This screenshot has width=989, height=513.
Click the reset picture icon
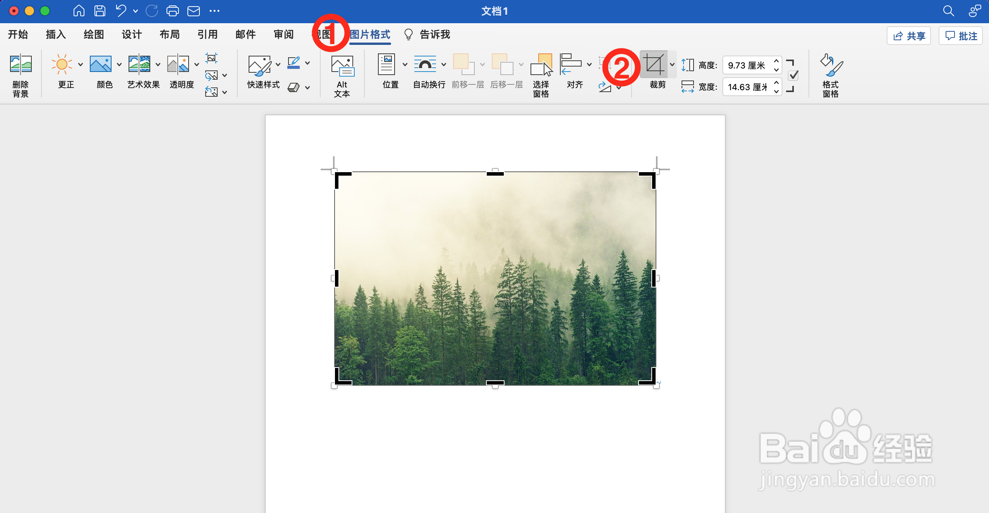(x=211, y=92)
